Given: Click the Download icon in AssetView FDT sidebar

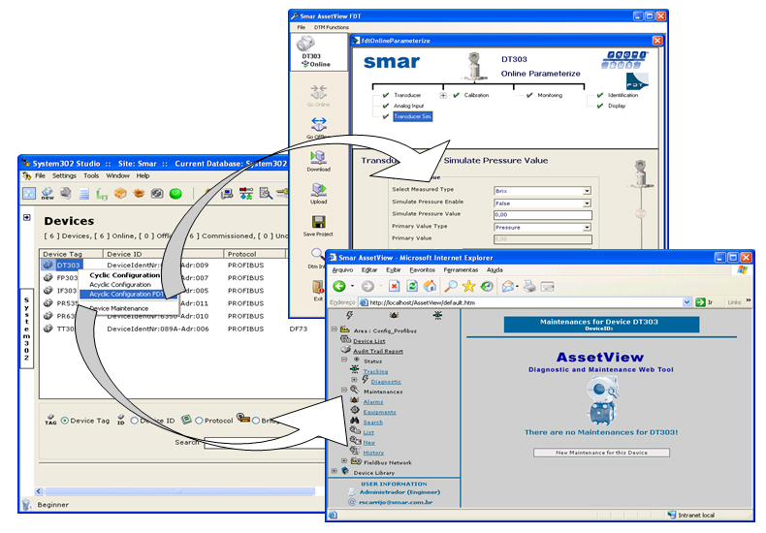Looking at the screenshot, I should 318,157.
